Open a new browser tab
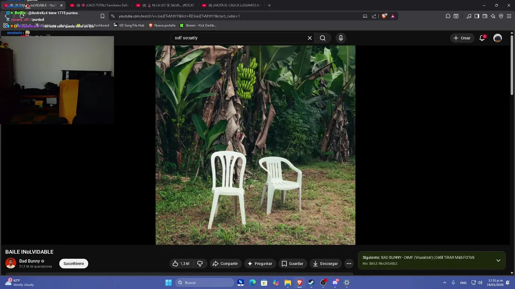This screenshot has height=289, width=515. 269,5
